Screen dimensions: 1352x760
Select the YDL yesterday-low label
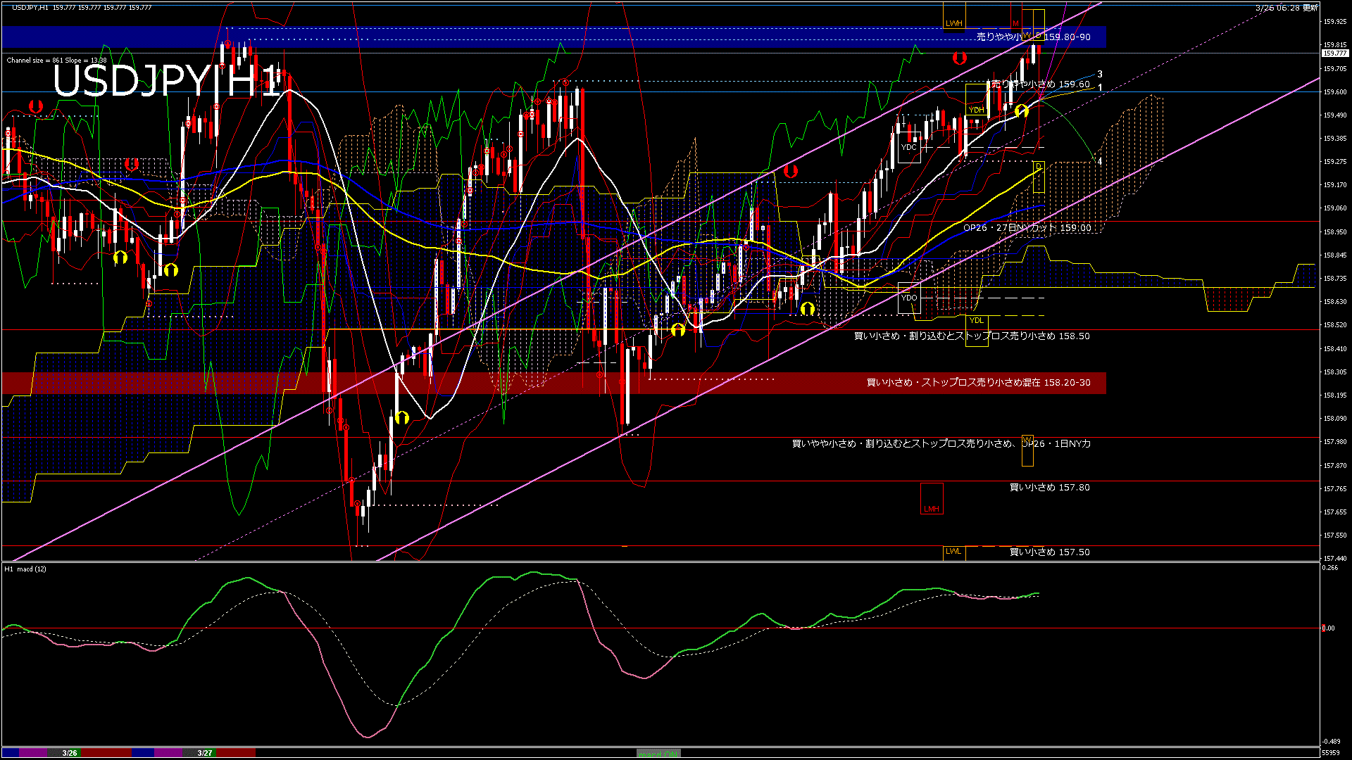[977, 321]
